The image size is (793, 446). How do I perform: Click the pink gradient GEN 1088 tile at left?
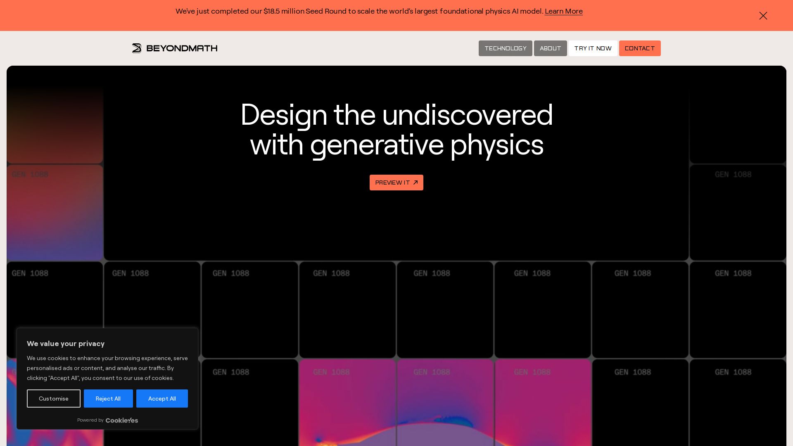(x=55, y=213)
